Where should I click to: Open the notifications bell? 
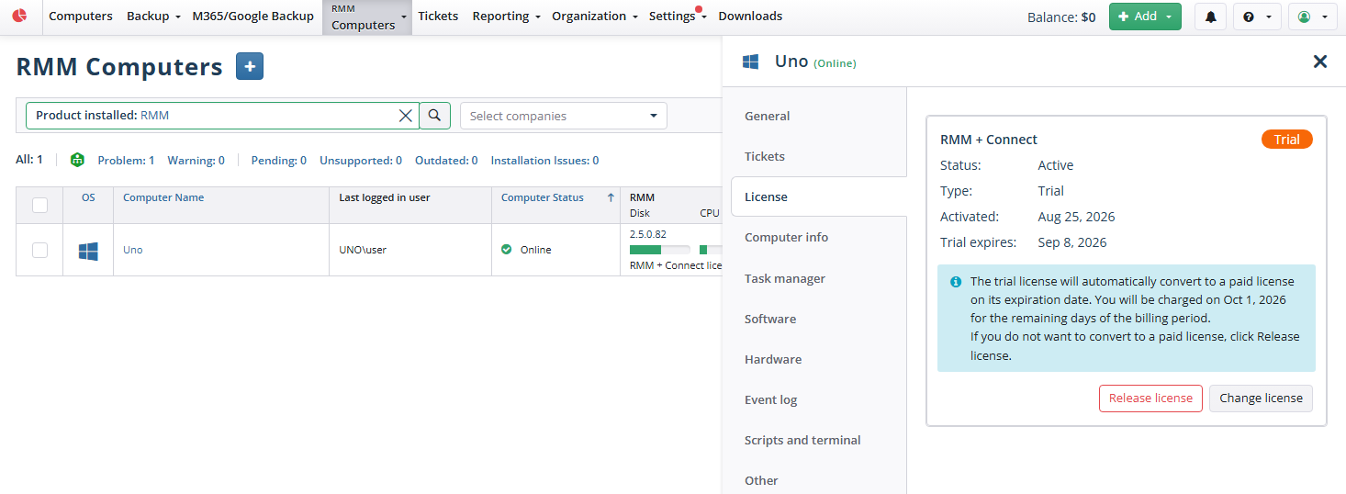pyautogui.click(x=1210, y=17)
